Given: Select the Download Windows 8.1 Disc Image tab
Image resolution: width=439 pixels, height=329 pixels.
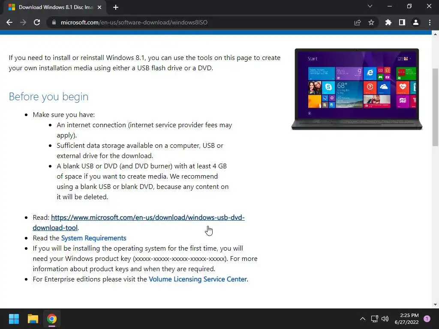Looking at the screenshot, I should [55, 7].
